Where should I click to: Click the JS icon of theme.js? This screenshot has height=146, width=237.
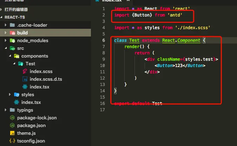(x=12, y=133)
